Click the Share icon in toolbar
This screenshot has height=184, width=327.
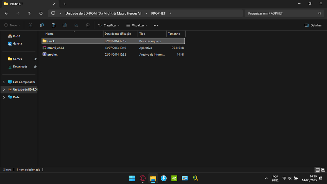[76, 25]
